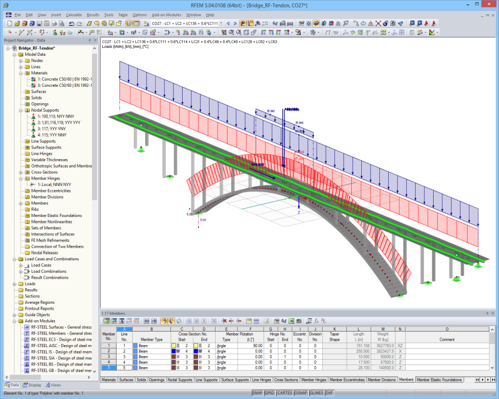Image resolution: width=499 pixels, height=399 pixels.
Task: Activate the previous load case arrow icon
Action: click(x=228, y=23)
